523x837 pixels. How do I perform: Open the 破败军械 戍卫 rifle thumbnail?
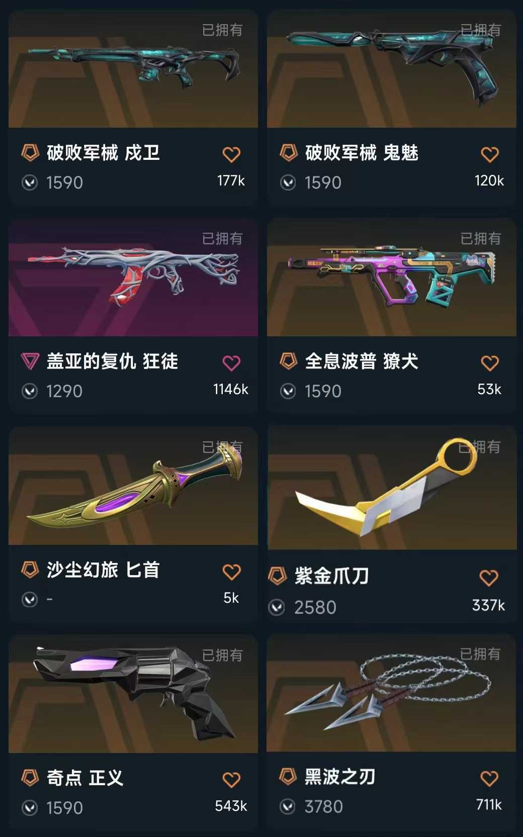[x=133, y=69]
